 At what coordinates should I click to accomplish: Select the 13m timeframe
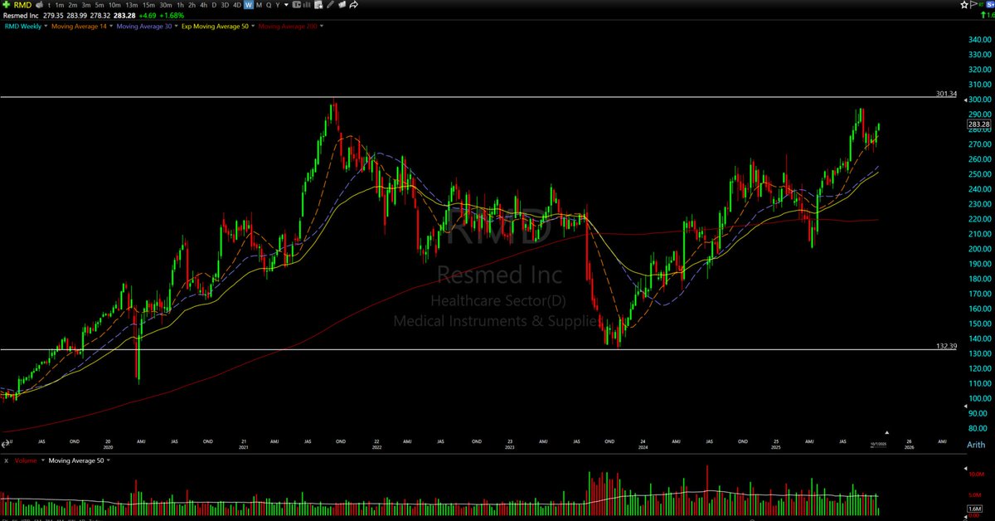[131, 5]
